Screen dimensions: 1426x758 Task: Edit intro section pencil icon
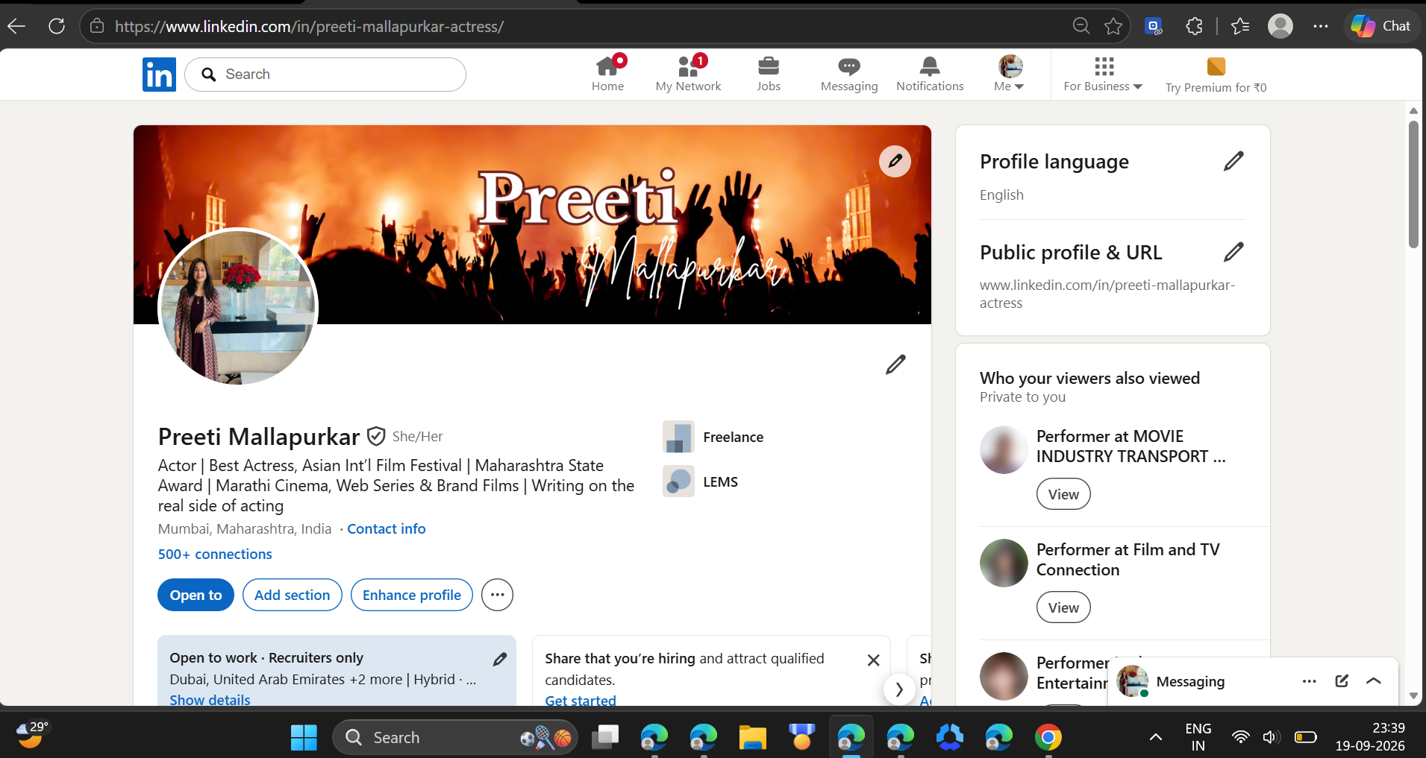[895, 364]
